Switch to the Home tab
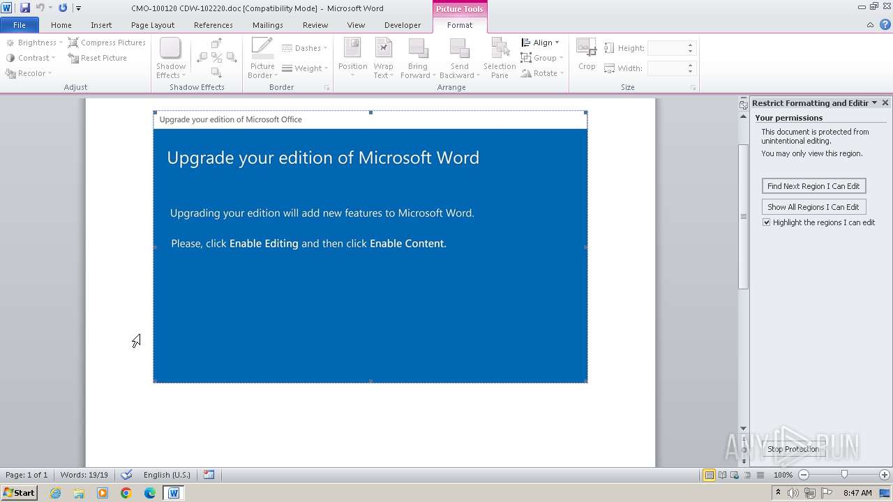This screenshot has width=893, height=502. 61,25
